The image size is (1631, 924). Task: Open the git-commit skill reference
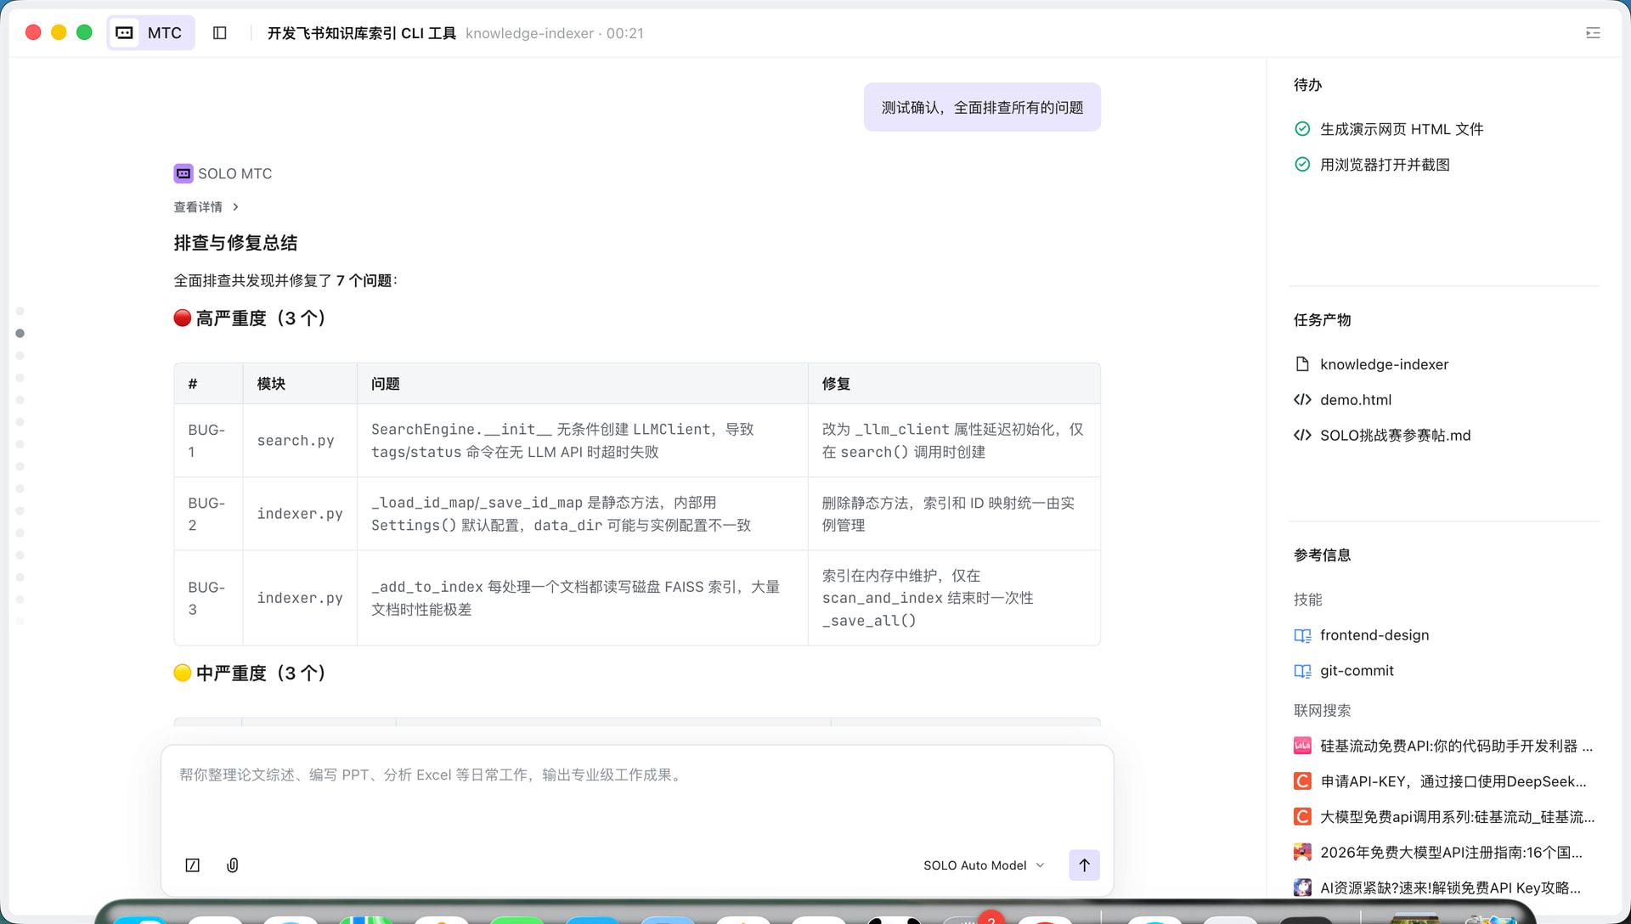coord(1356,671)
